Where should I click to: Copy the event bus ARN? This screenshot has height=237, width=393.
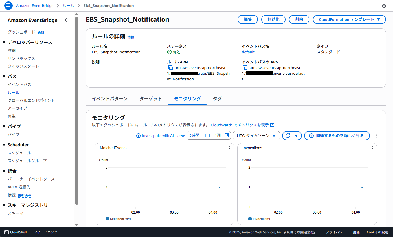[245, 68]
